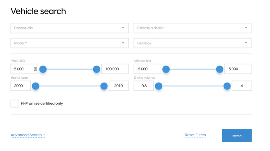Focus the maximum engine volume input showing 4

click(241, 86)
